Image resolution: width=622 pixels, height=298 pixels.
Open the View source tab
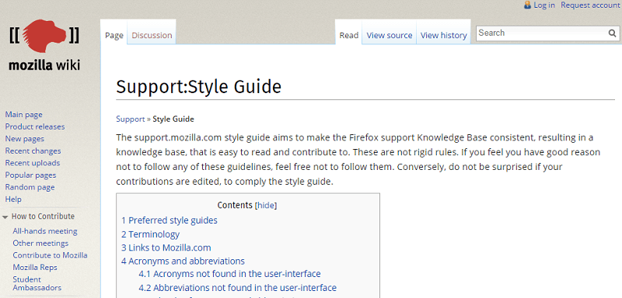coord(390,35)
